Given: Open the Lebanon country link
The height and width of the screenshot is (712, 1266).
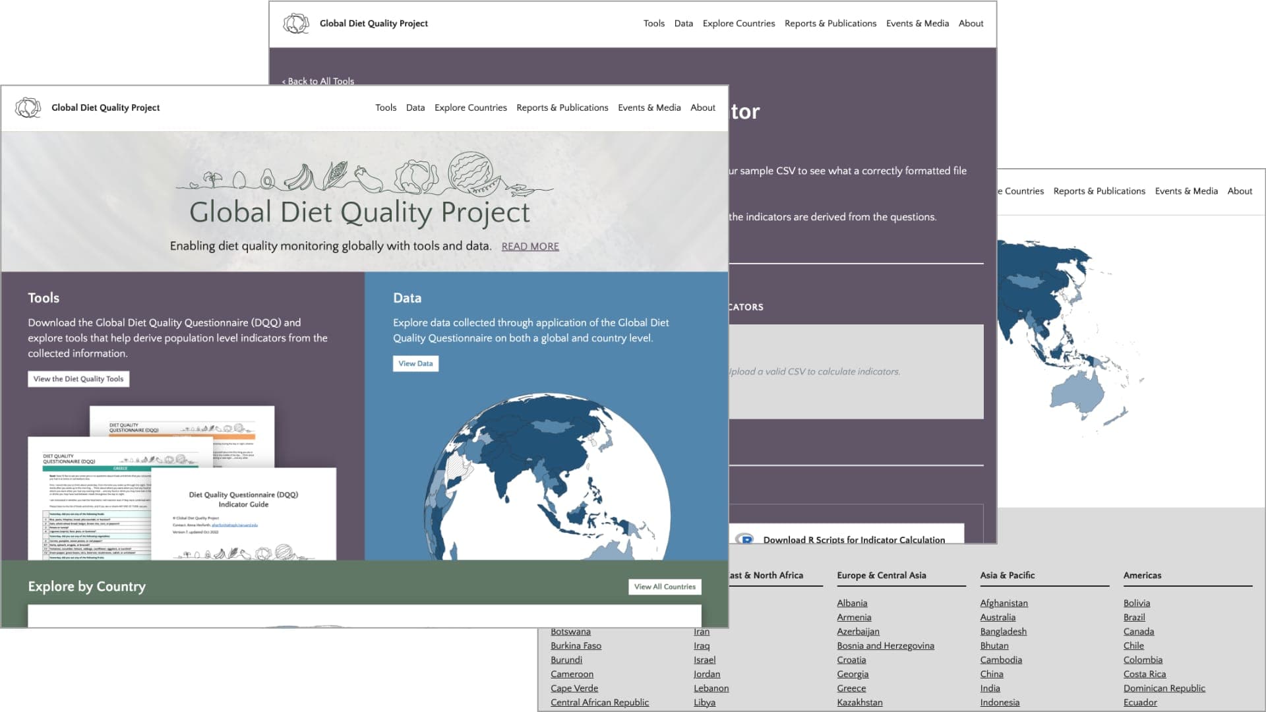Looking at the screenshot, I should coord(711,688).
